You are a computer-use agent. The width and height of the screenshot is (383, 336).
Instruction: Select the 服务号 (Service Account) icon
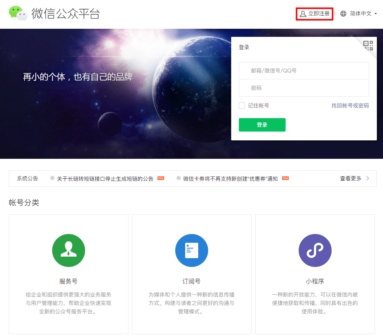68,250
